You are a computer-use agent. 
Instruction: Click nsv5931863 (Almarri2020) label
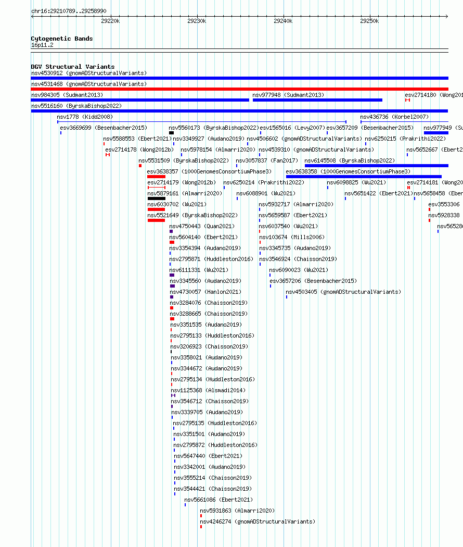[237, 511]
